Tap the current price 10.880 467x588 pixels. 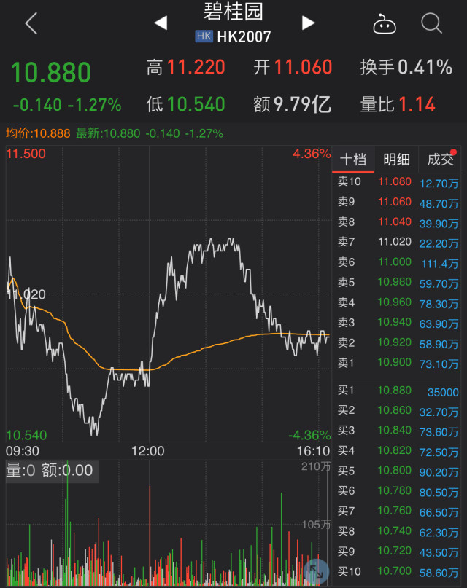(x=51, y=72)
